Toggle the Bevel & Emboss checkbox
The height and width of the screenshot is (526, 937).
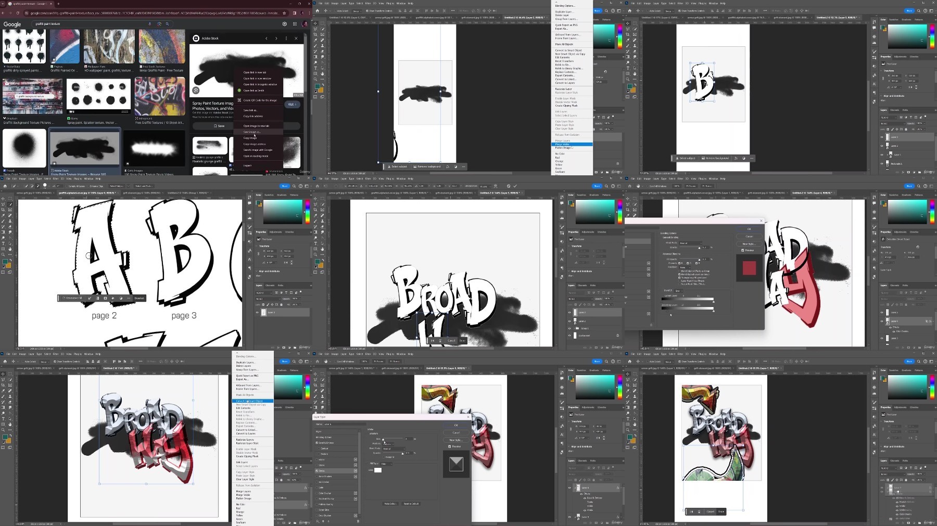317,443
